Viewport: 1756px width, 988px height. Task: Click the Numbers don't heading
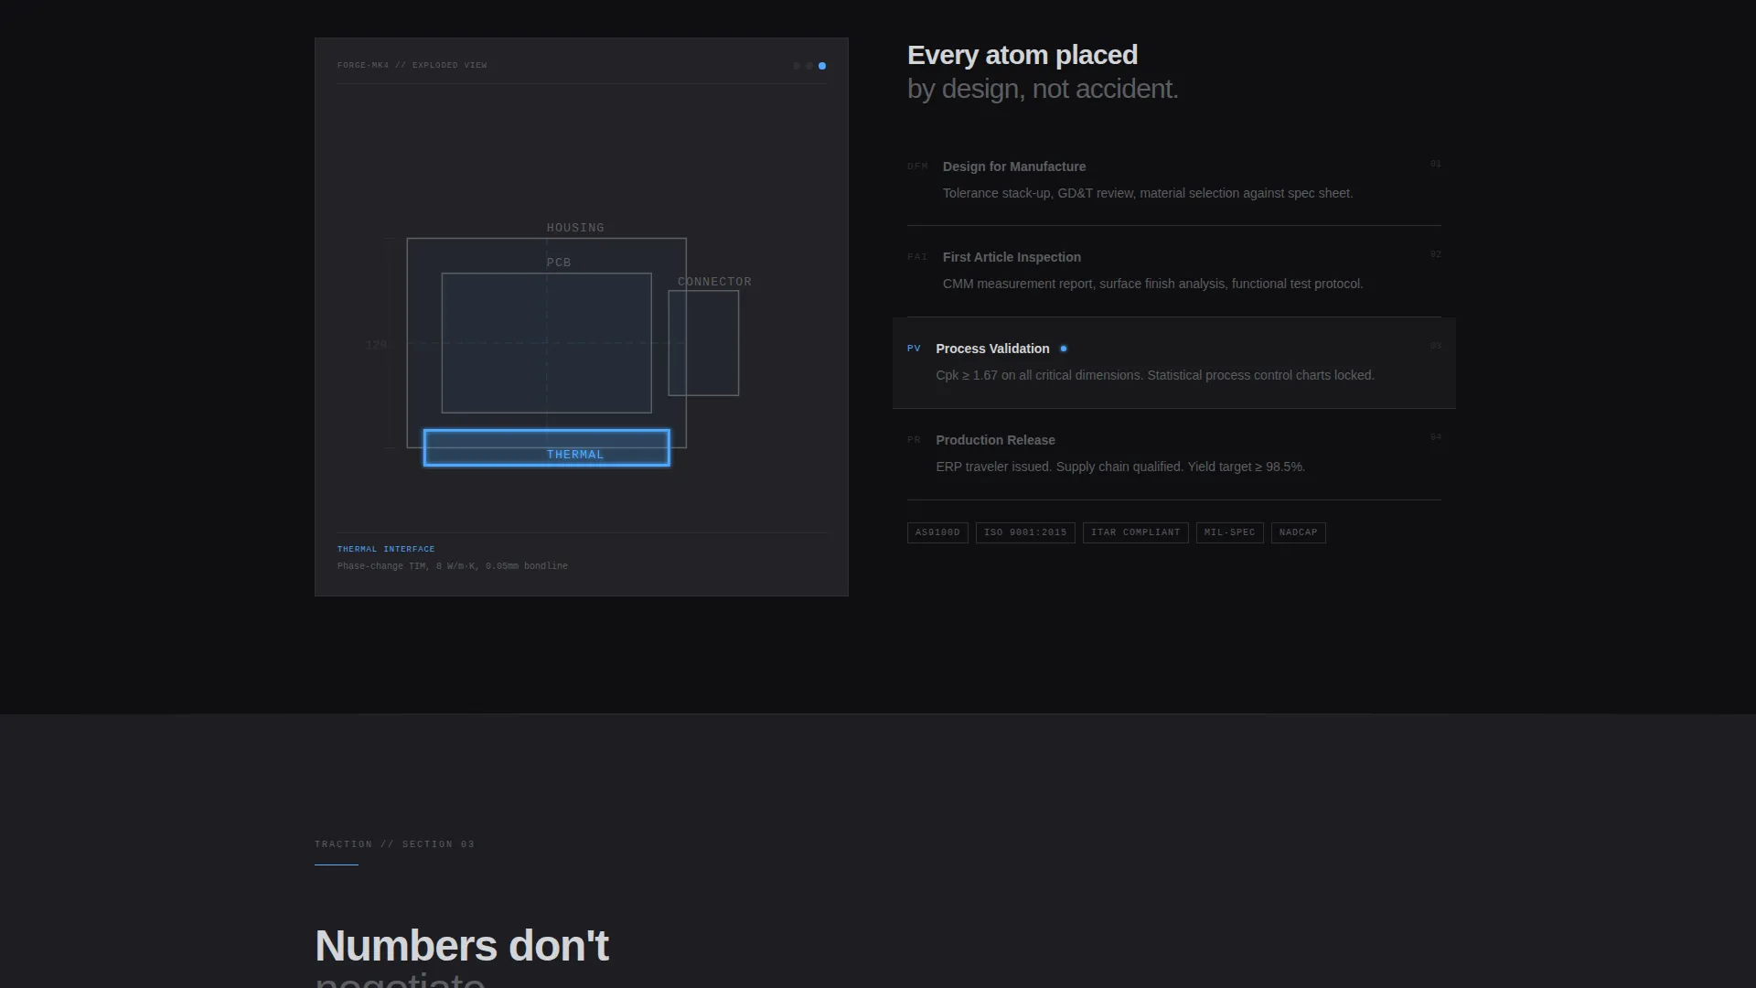(462, 946)
